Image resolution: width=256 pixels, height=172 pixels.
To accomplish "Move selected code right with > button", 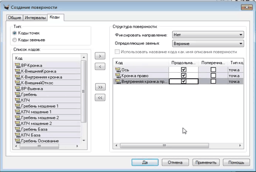I will tap(100, 56).
